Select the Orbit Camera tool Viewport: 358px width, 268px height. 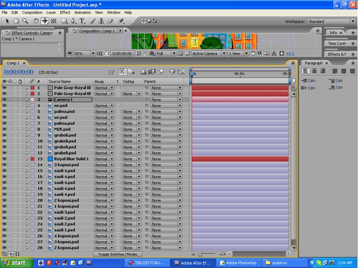tap(45, 21)
